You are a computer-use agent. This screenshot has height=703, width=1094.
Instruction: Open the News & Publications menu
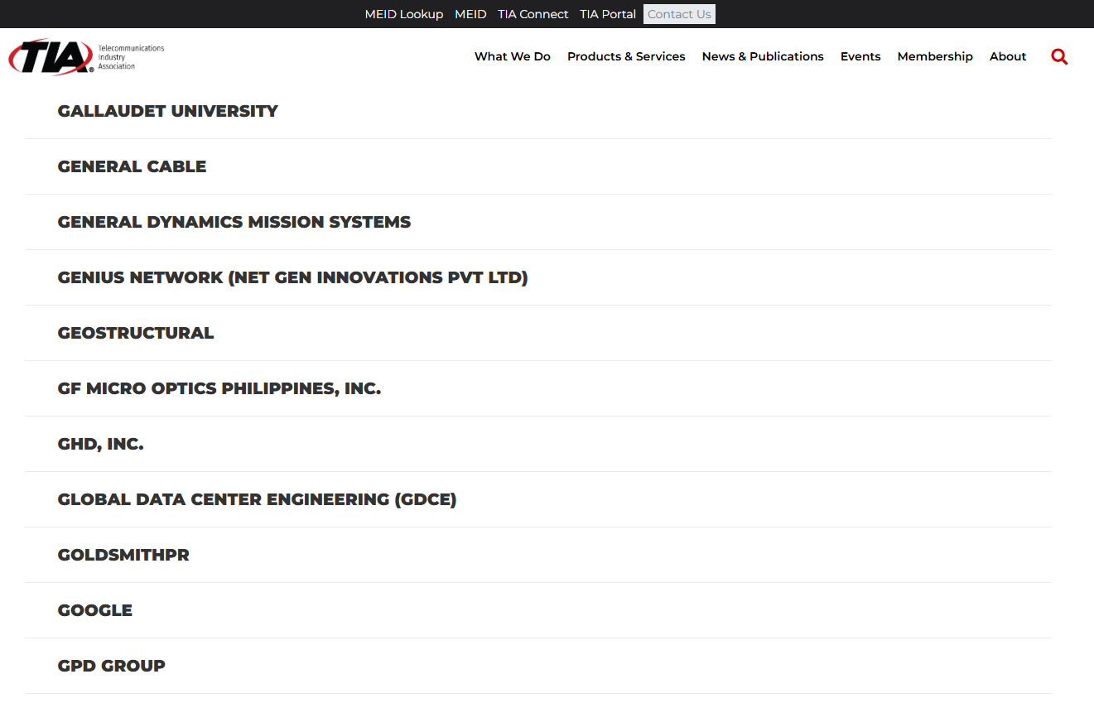tap(762, 56)
